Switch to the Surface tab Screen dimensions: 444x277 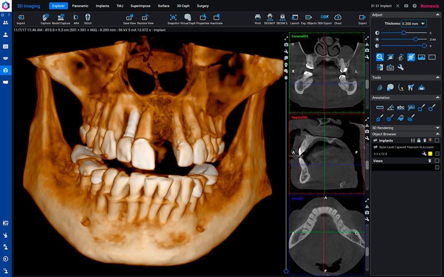tap(164, 6)
